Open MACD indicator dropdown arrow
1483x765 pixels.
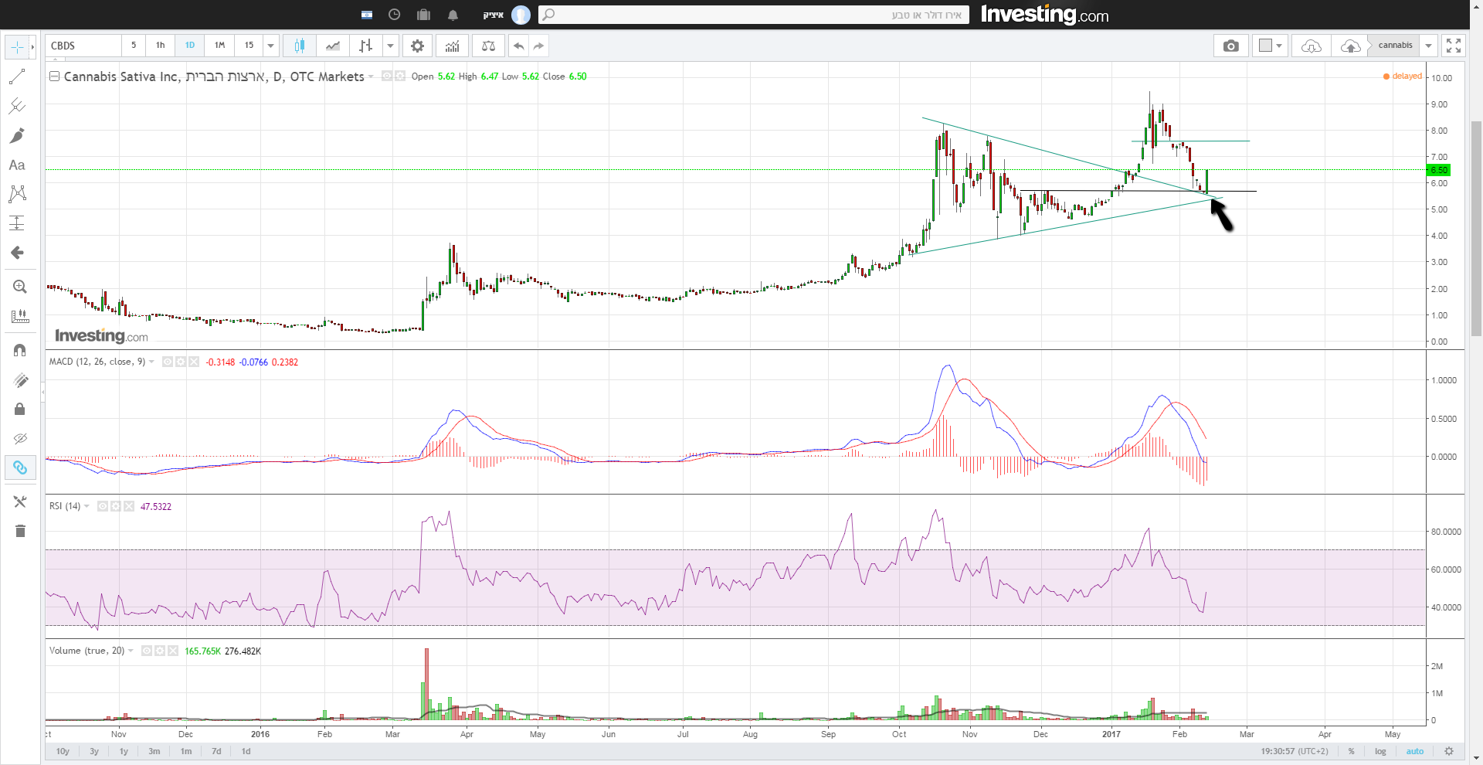151,362
